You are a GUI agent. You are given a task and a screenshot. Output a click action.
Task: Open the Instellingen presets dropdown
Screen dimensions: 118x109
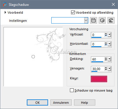(x=86, y=20)
